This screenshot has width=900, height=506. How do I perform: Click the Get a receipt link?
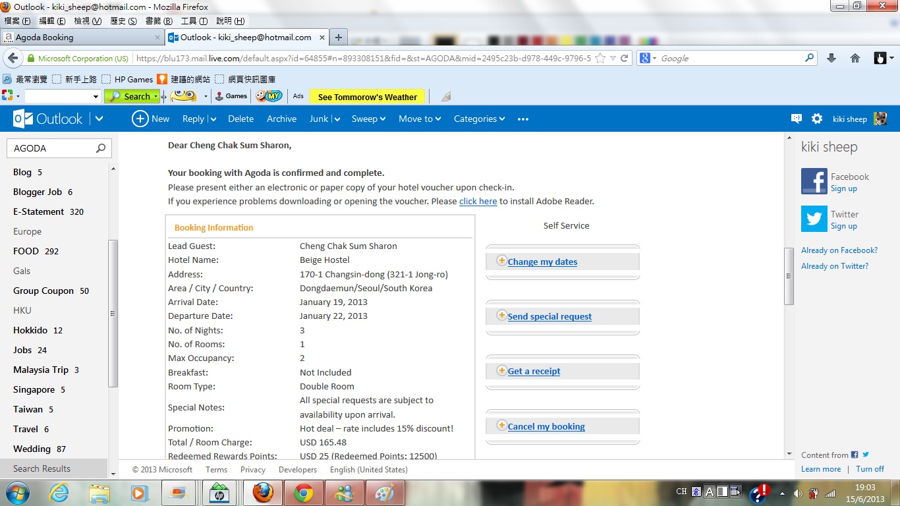pos(534,371)
